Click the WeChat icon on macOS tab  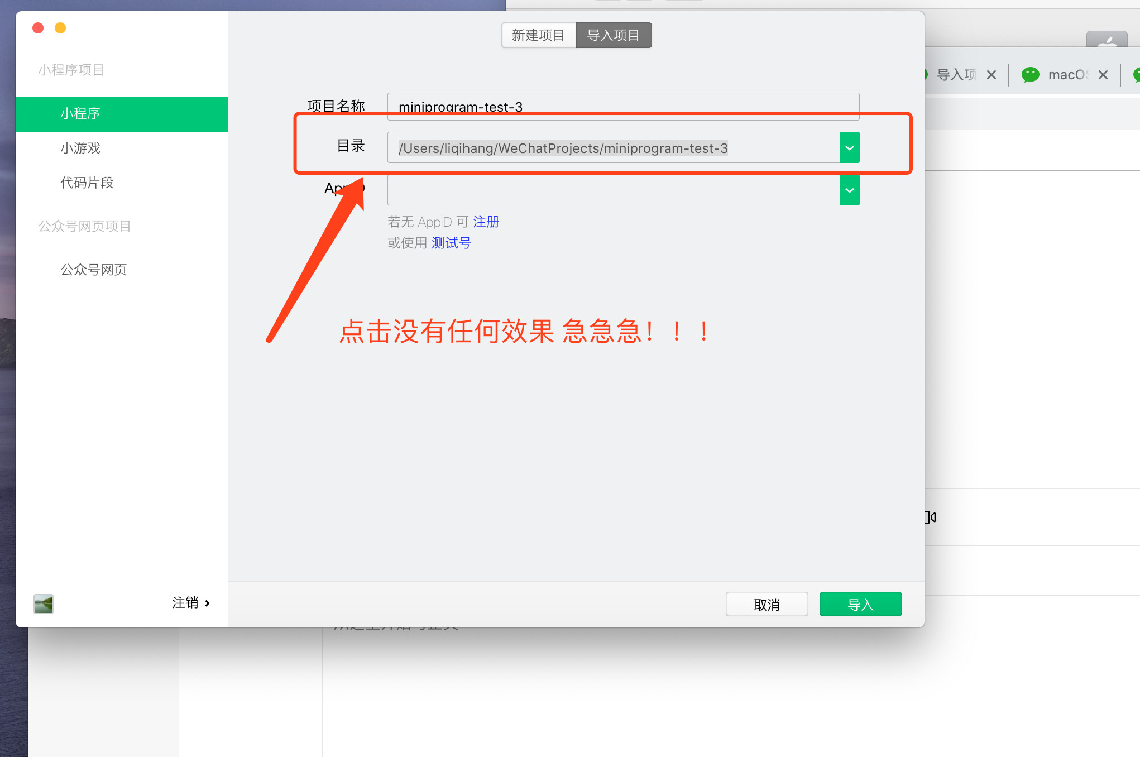click(1030, 75)
